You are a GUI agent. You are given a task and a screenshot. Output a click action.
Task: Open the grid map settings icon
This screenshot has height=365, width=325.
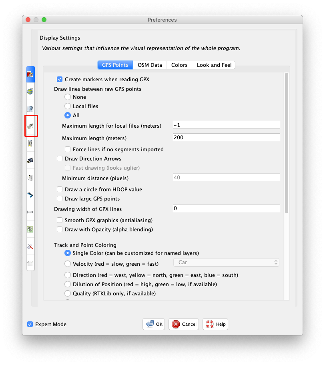[x=30, y=109]
